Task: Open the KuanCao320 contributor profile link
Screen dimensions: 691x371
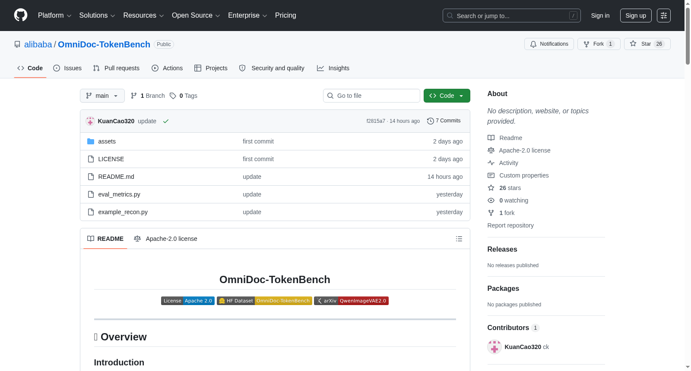Action: pos(523,347)
